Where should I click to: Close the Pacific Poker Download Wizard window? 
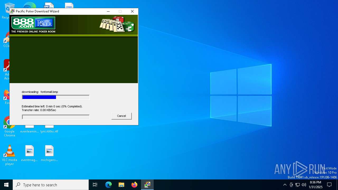click(132, 11)
